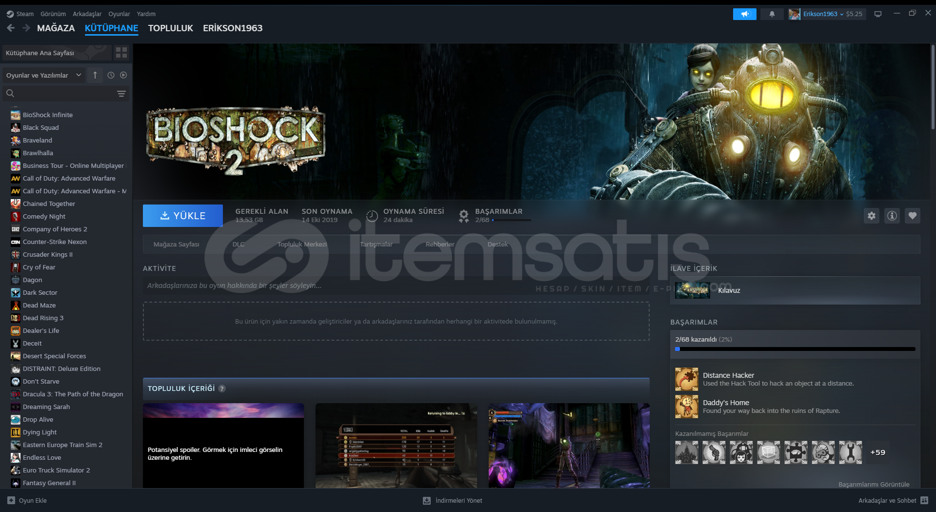Open the Görünüm menu
The height and width of the screenshot is (512, 936).
(53, 14)
